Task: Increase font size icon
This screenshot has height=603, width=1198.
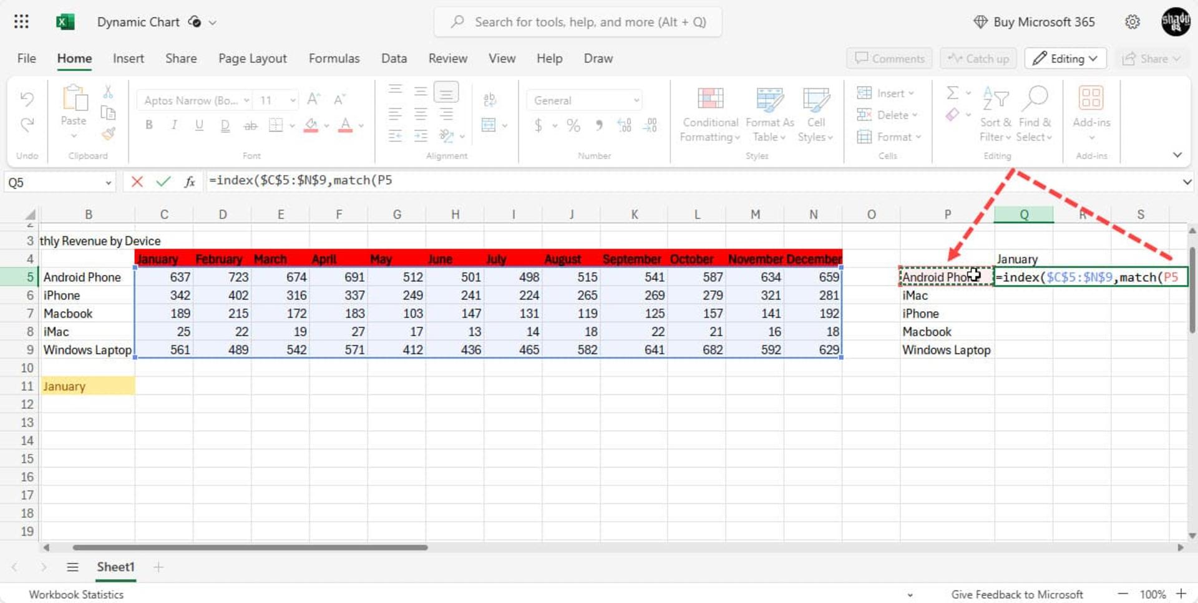Action: pos(314,99)
